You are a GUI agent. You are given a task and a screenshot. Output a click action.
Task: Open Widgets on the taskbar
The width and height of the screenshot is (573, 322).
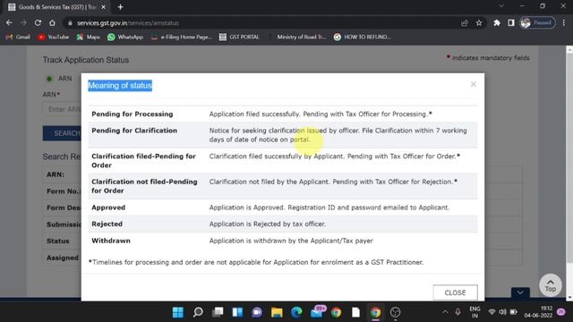pos(237,312)
